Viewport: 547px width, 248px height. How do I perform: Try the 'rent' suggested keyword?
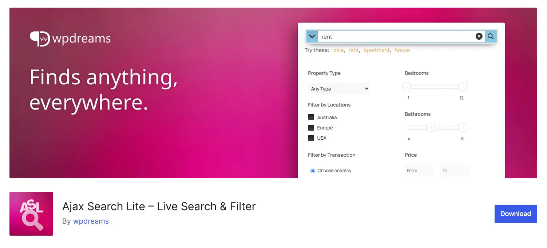tap(353, 50)
